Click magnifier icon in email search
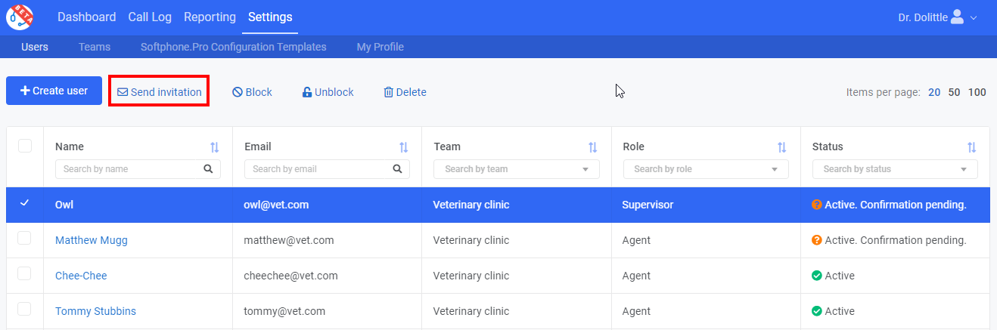Viewport: 997px width, 330px height. tap(397, 169)
